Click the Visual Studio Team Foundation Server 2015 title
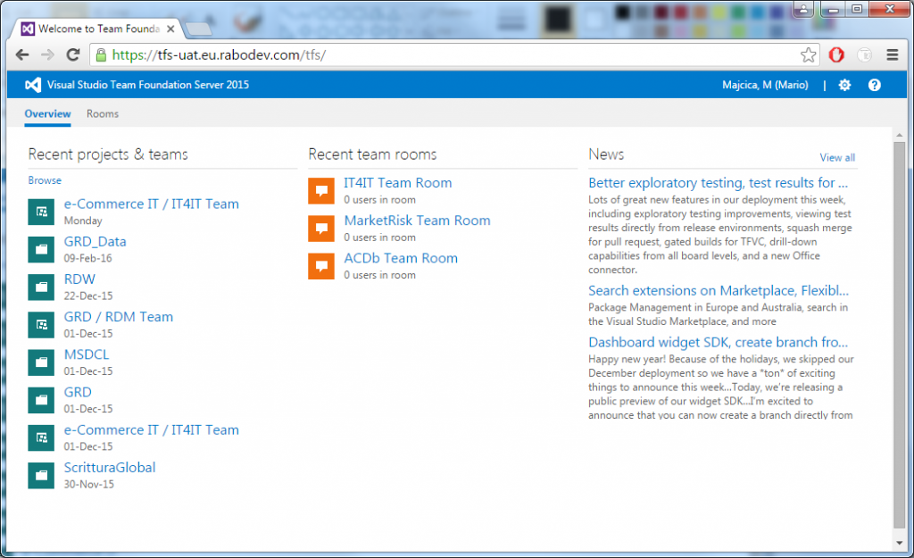Image resolution: width=914 pixels, height=558 pixels. point(148,85)
